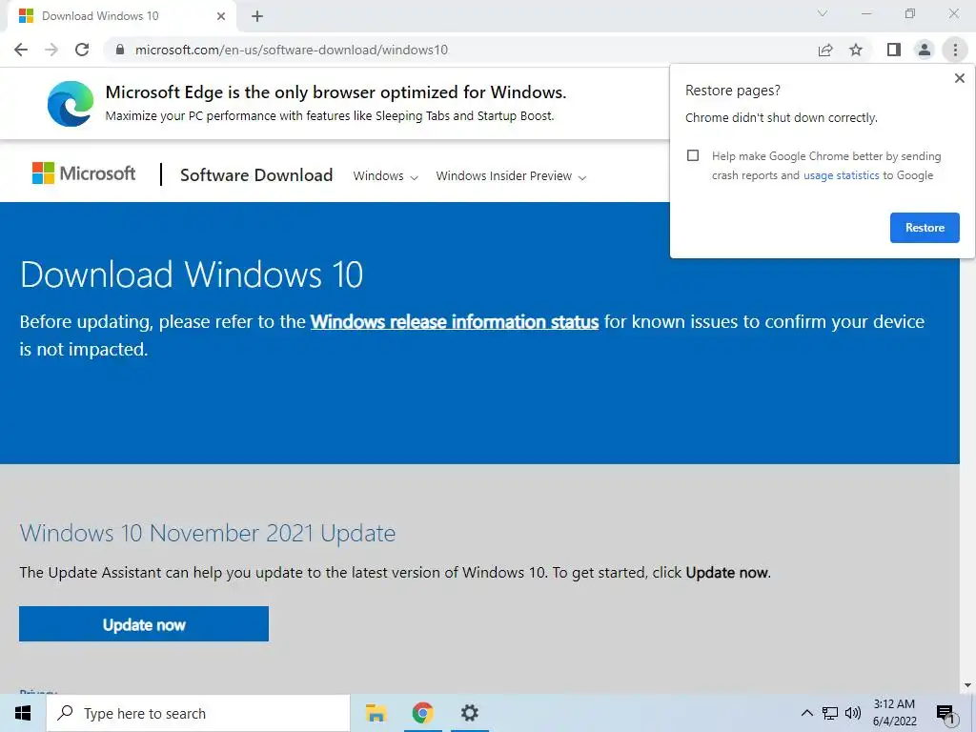The width and height of the screenshot is (976, 732).
Task: Click the Windows 10 November 2021 Update heading
Action: (x=207, y=534)
